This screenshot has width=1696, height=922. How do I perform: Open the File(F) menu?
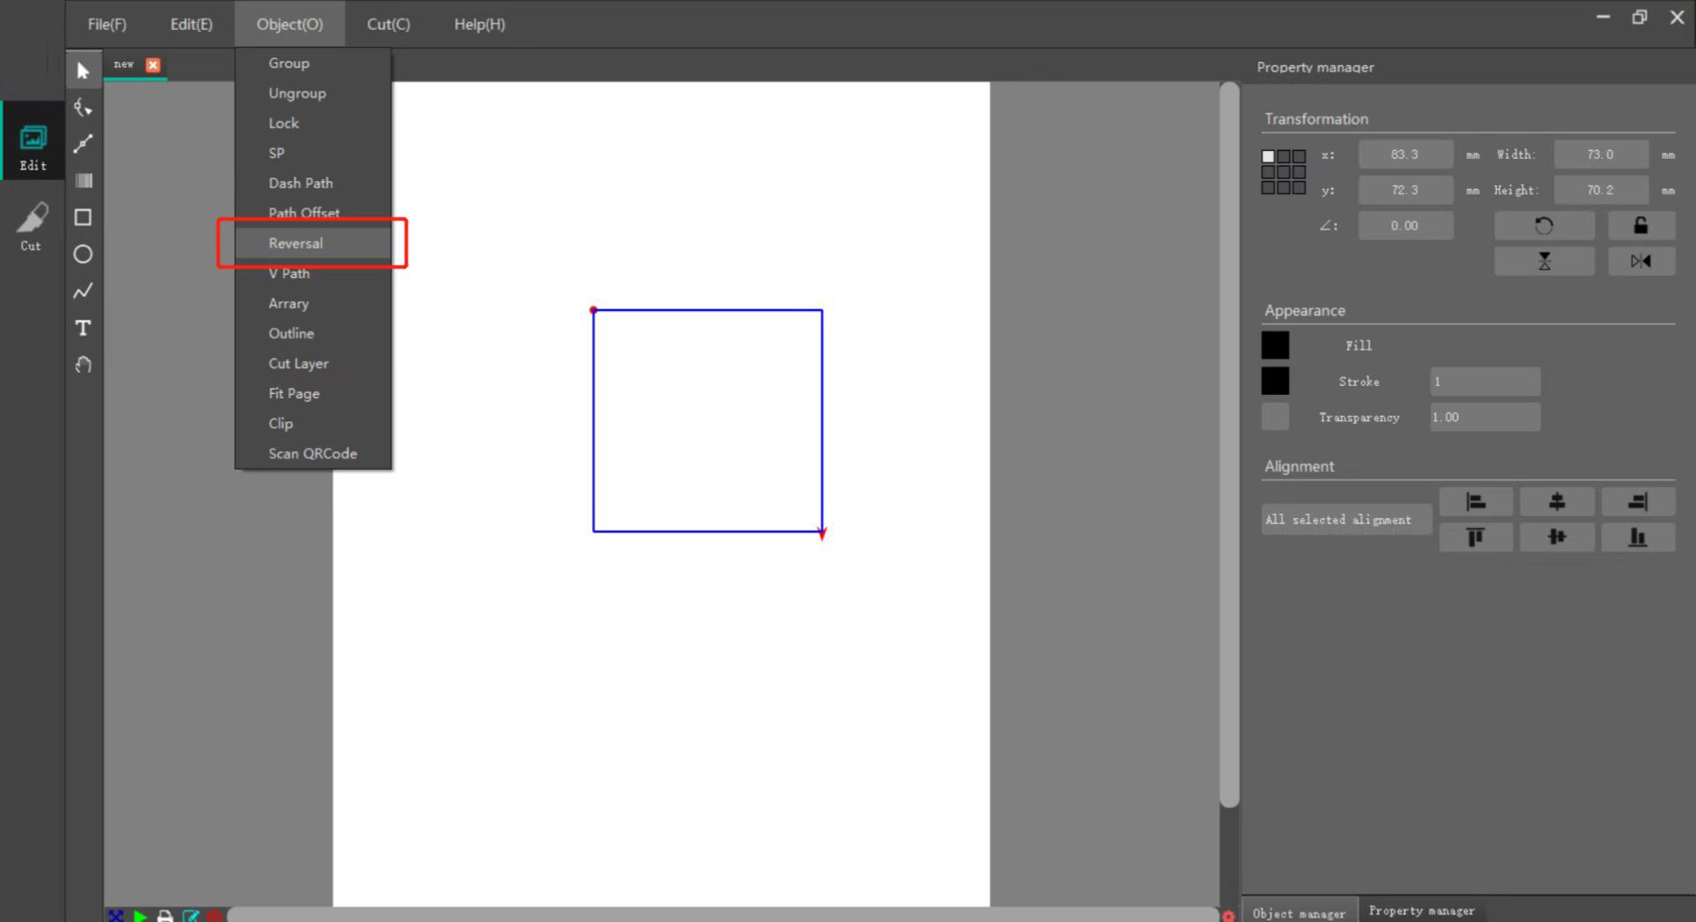pyautogui.click(x=107, y=24)
